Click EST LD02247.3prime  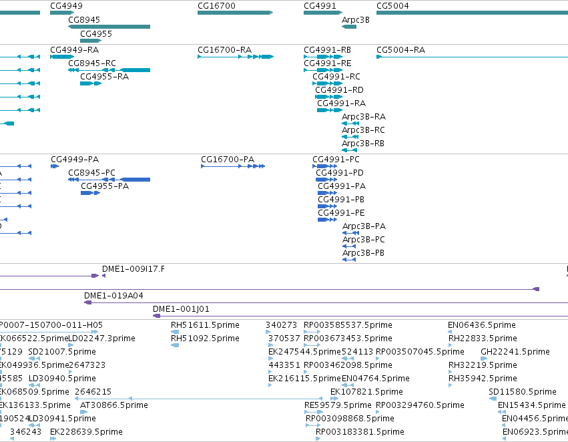[x=102, y=339]
